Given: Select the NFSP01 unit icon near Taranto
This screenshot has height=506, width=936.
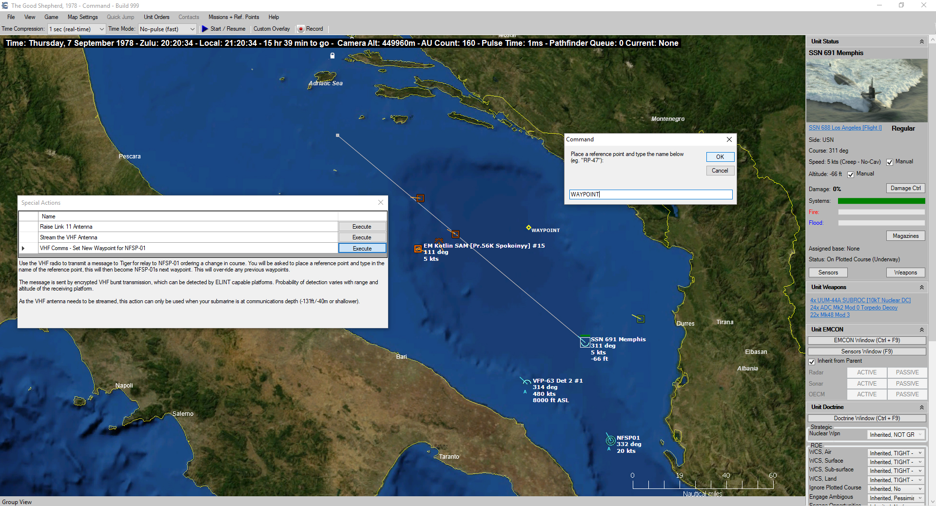Looking at the screenshot, I should click(x=610, y=439).
